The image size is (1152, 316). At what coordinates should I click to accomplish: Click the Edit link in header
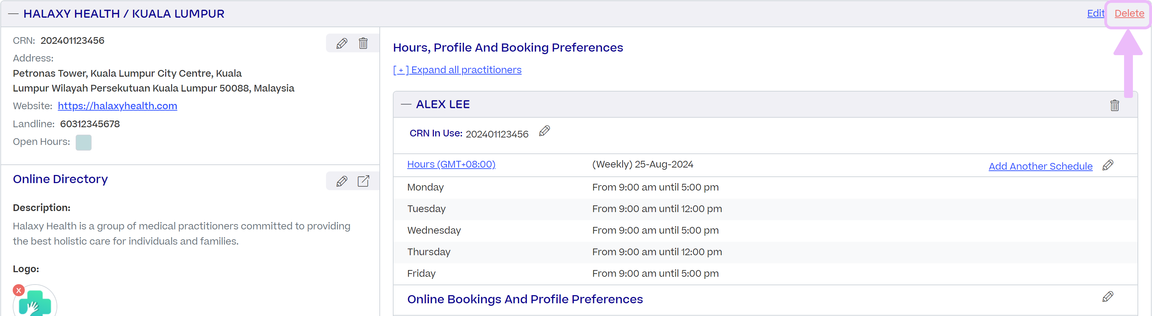[x=1095, y=13]
